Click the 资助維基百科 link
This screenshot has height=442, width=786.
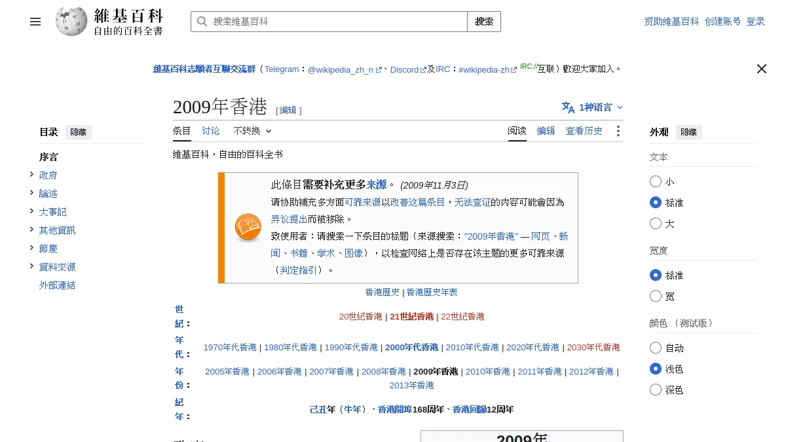[x=672, y=22]
